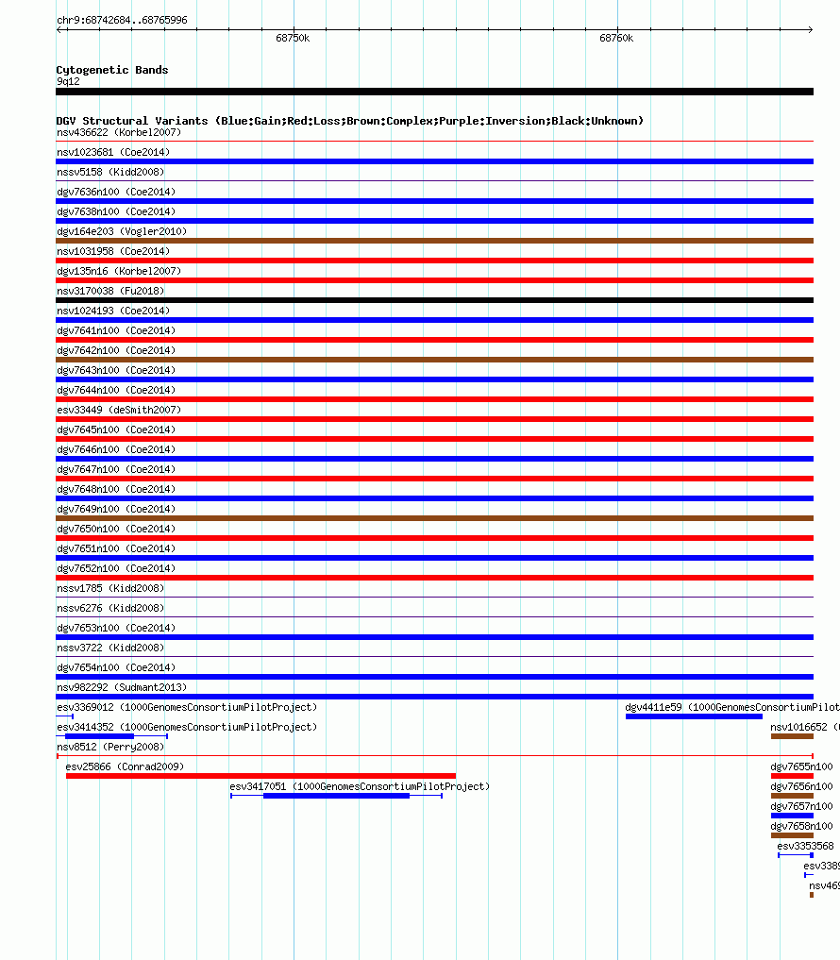
Task: Select the red esv25866 loss bar
Action: 260,776
